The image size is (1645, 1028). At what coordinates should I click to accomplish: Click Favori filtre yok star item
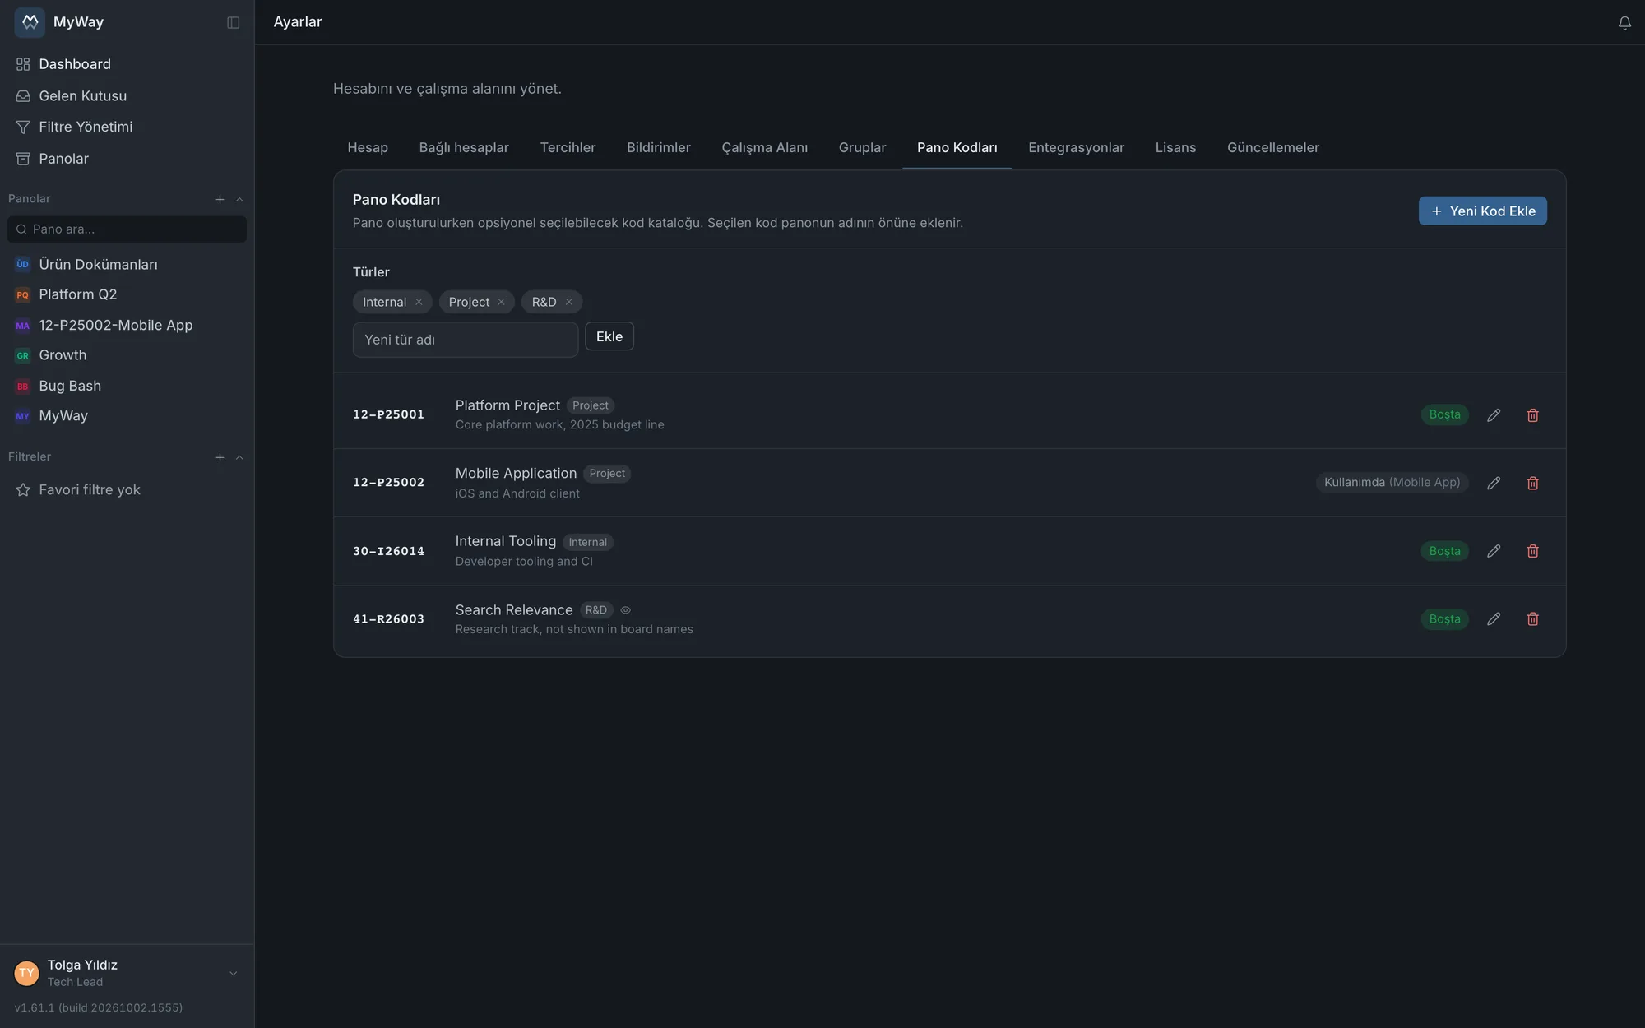(127, 489)
